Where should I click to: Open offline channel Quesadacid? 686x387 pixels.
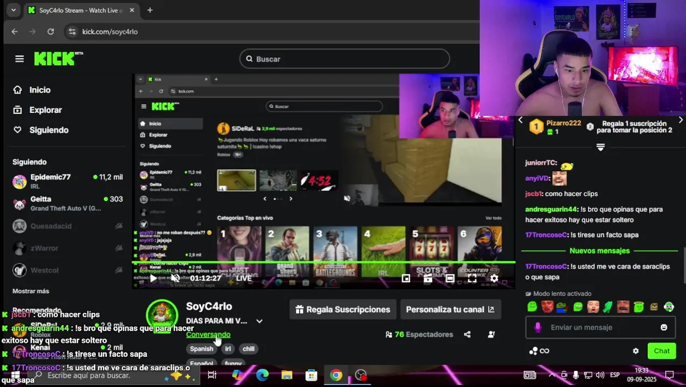tap(68, 226)
